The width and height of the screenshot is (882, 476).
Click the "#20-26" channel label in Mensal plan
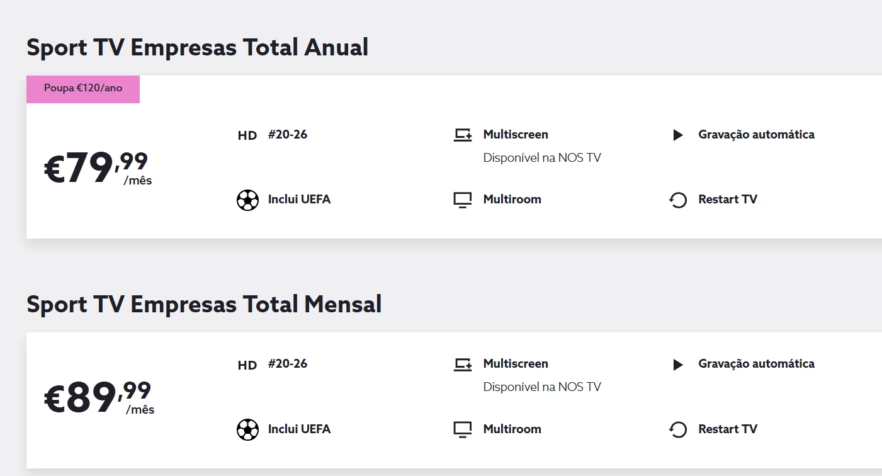click(288, 364)
